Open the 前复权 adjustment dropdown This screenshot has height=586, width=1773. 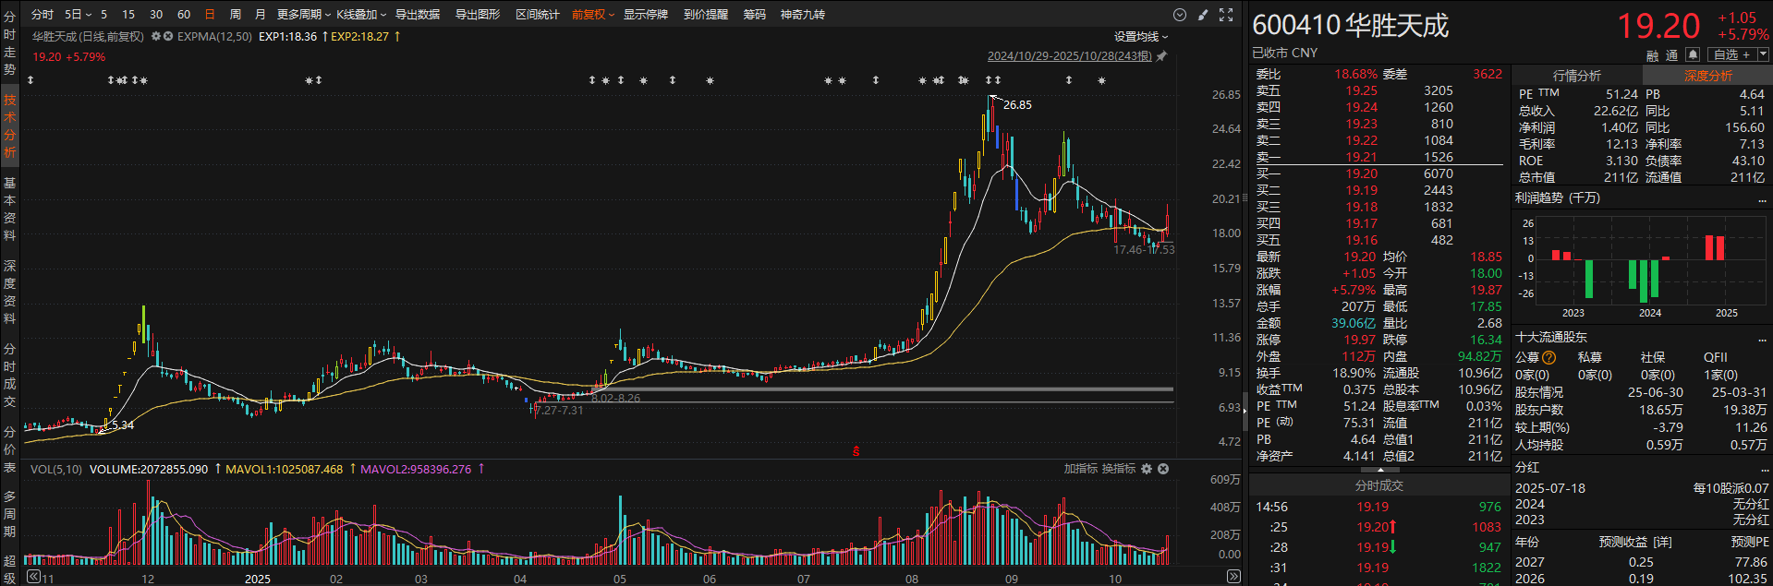point(592,15)
